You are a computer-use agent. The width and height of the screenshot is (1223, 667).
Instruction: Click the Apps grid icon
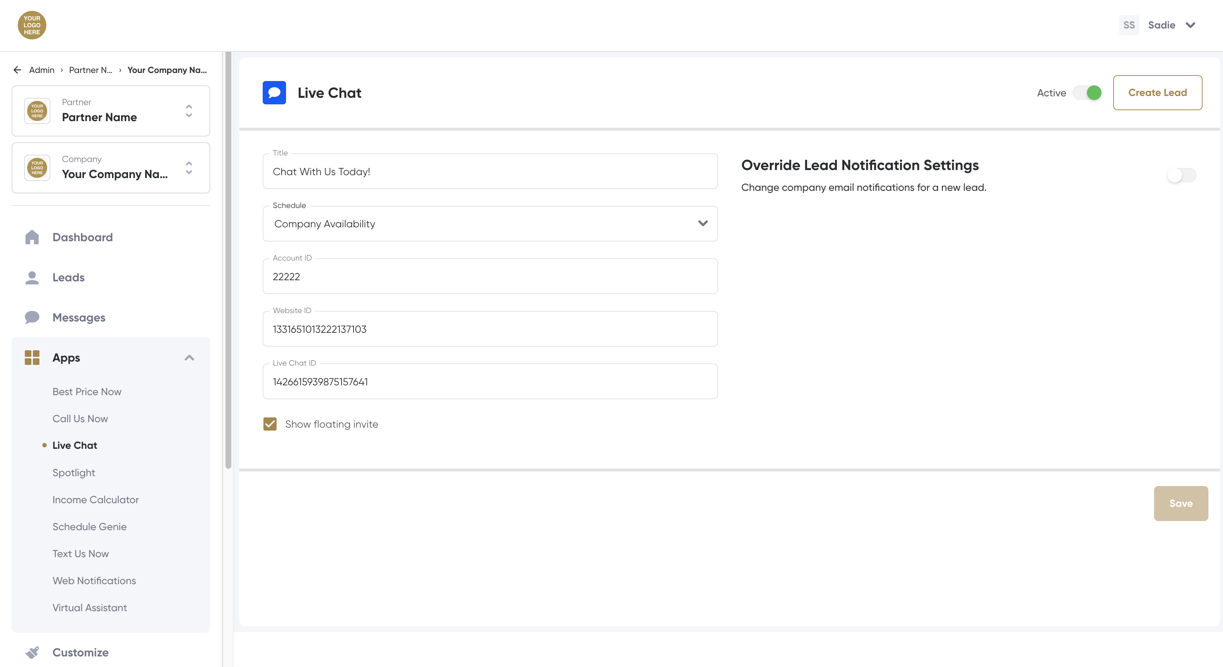point(32,358)
